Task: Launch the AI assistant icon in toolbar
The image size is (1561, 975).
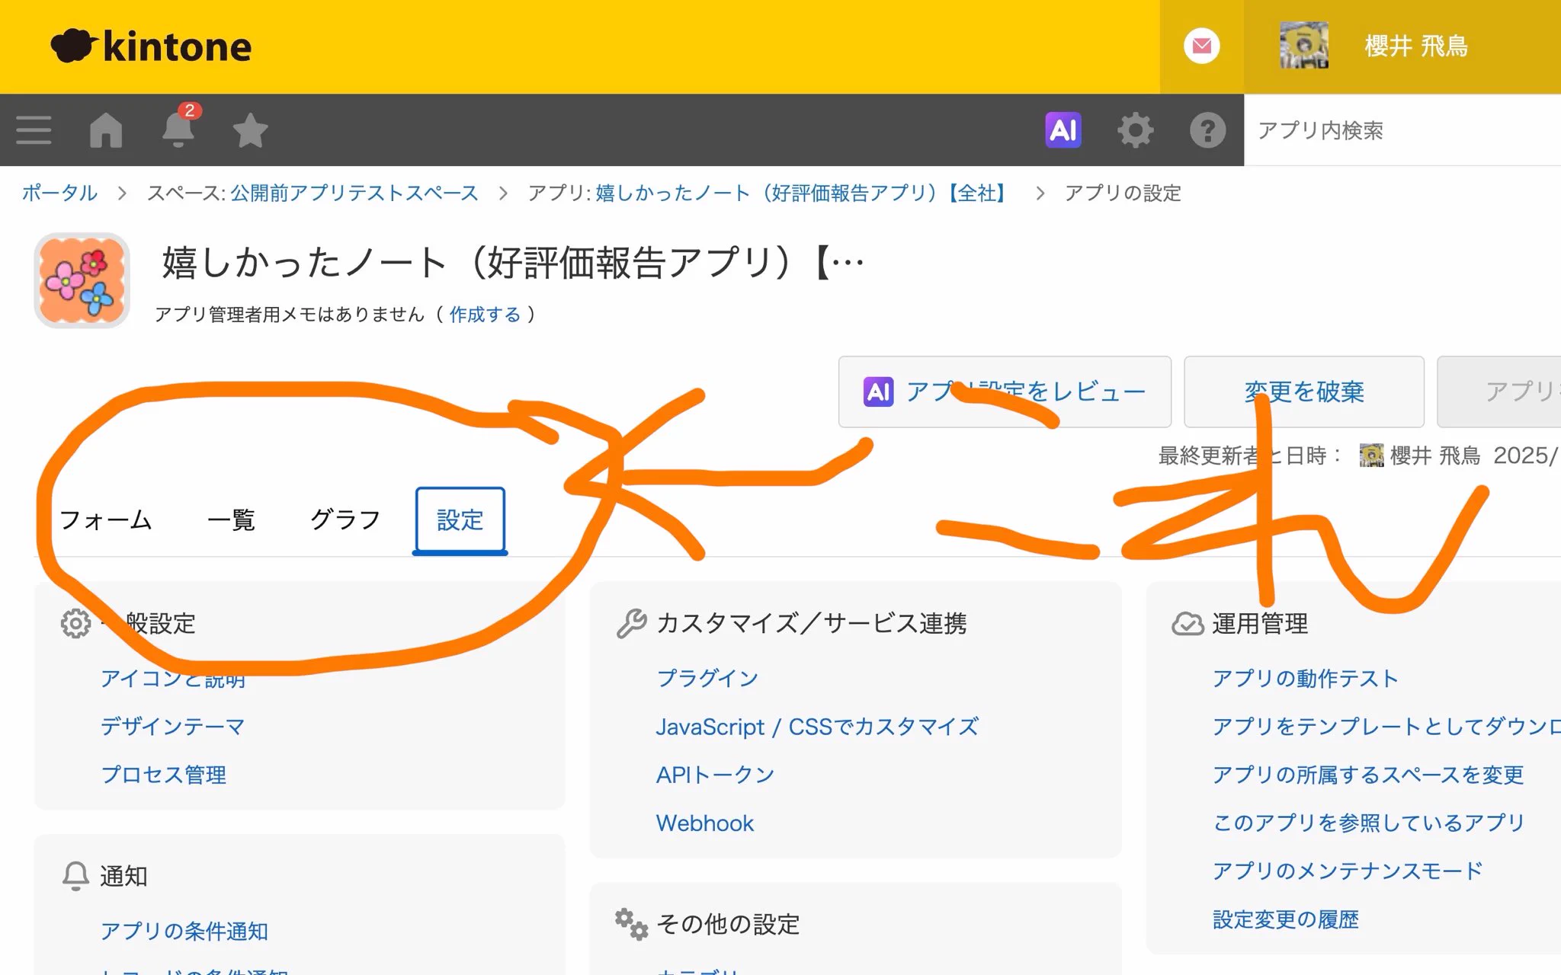Action: 1063,130
